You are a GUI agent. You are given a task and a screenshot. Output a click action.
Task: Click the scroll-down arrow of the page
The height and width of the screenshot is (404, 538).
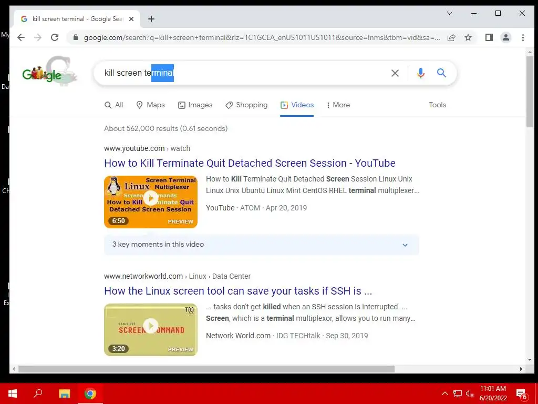click(530, 360)
